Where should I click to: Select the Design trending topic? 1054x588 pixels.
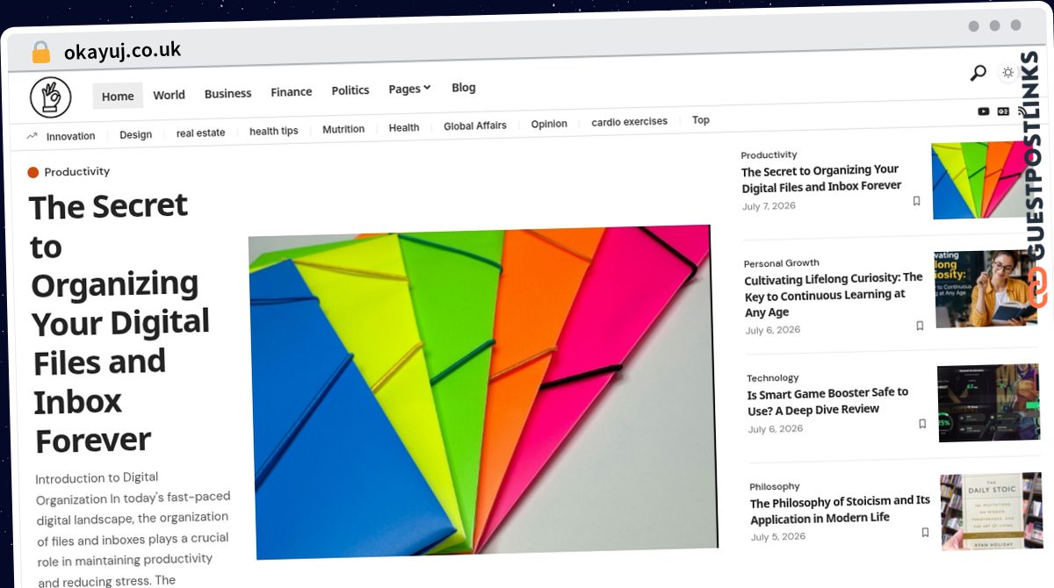[x=135, y=134]
